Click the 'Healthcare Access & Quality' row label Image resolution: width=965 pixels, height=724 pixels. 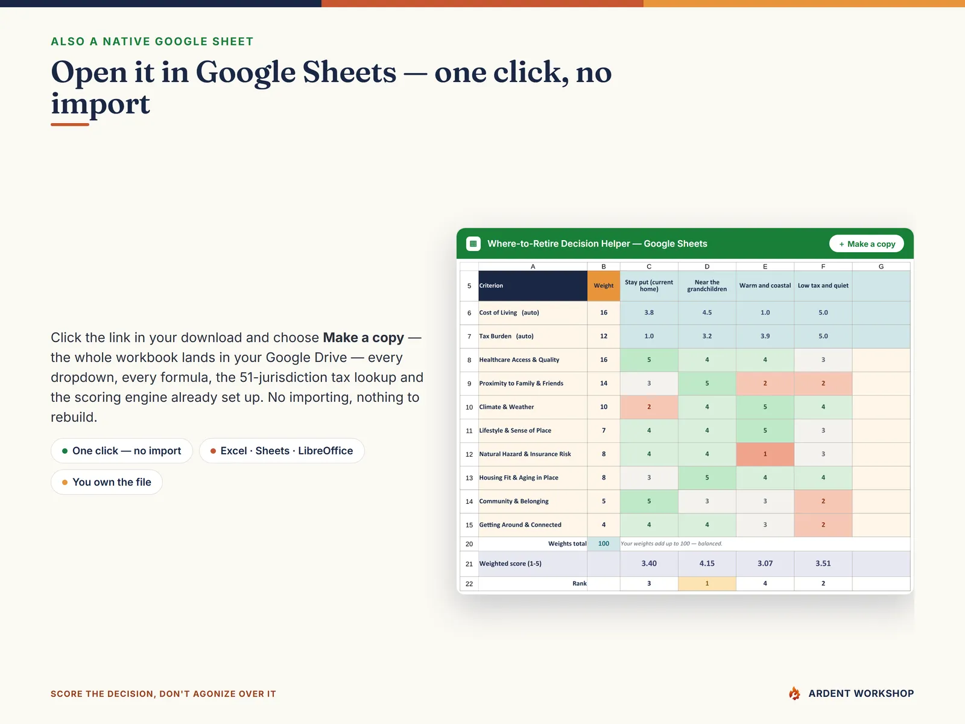point(533,360)
